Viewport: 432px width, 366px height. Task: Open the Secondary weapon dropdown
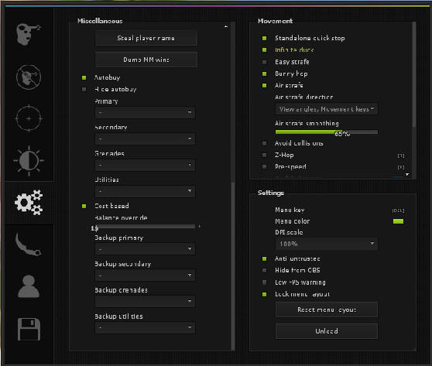click(146, 139)
